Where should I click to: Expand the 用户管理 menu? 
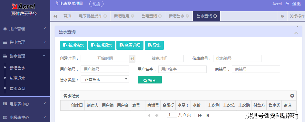point(45,29)
